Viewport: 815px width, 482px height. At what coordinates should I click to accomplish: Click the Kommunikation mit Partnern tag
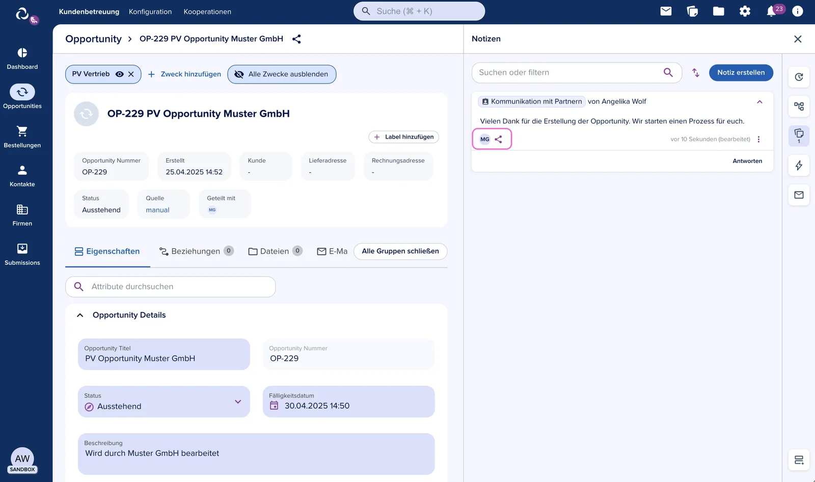pyautogui.click(x=532, y=101)
